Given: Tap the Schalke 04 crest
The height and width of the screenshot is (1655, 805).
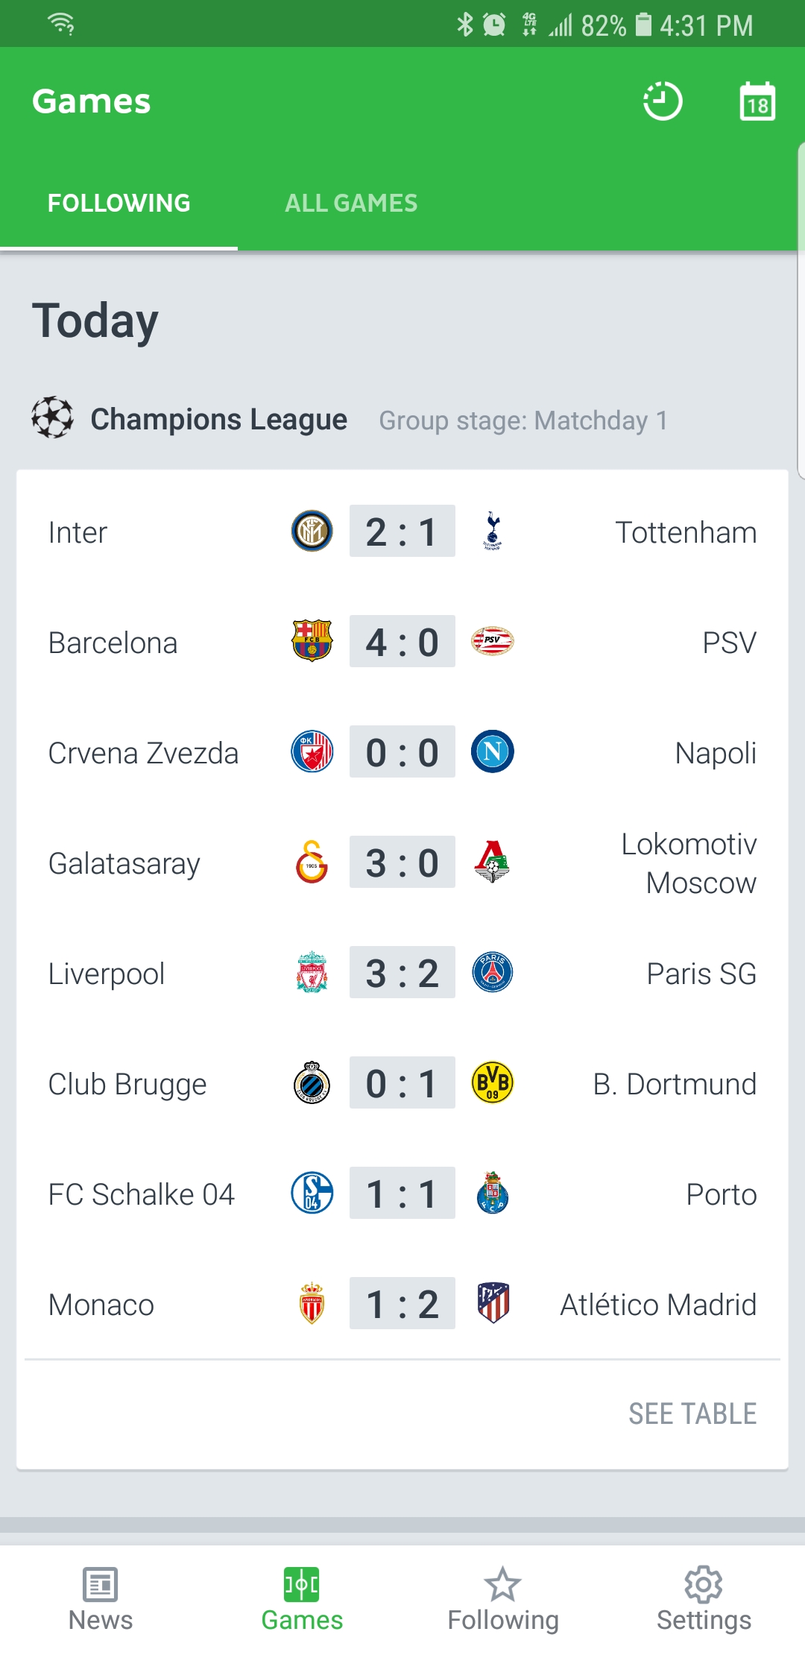Looking at the screenshot, I should 312,1194.
